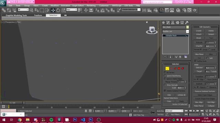Open the Create command panel tab
The width and height of the screenshot is (220, 123).
(x=163, y=23)
